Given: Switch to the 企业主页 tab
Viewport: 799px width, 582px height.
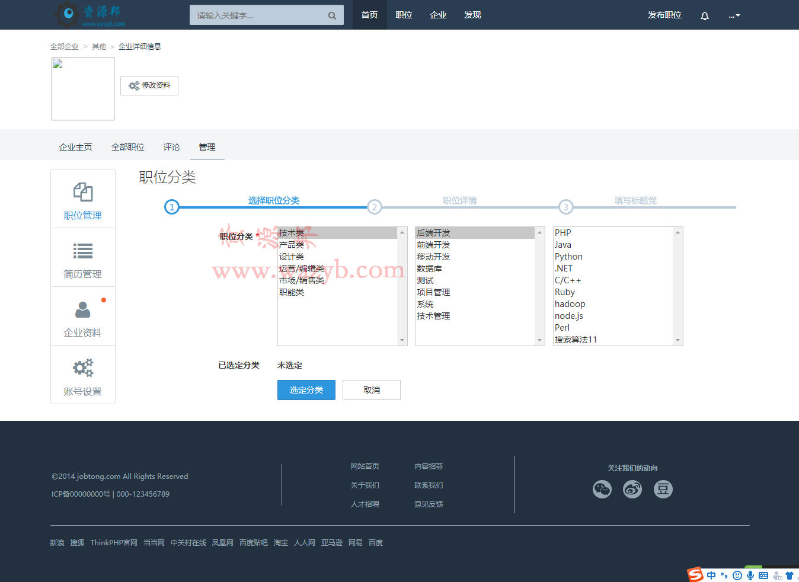Looking at the screenshot, I should coord(76,147).
